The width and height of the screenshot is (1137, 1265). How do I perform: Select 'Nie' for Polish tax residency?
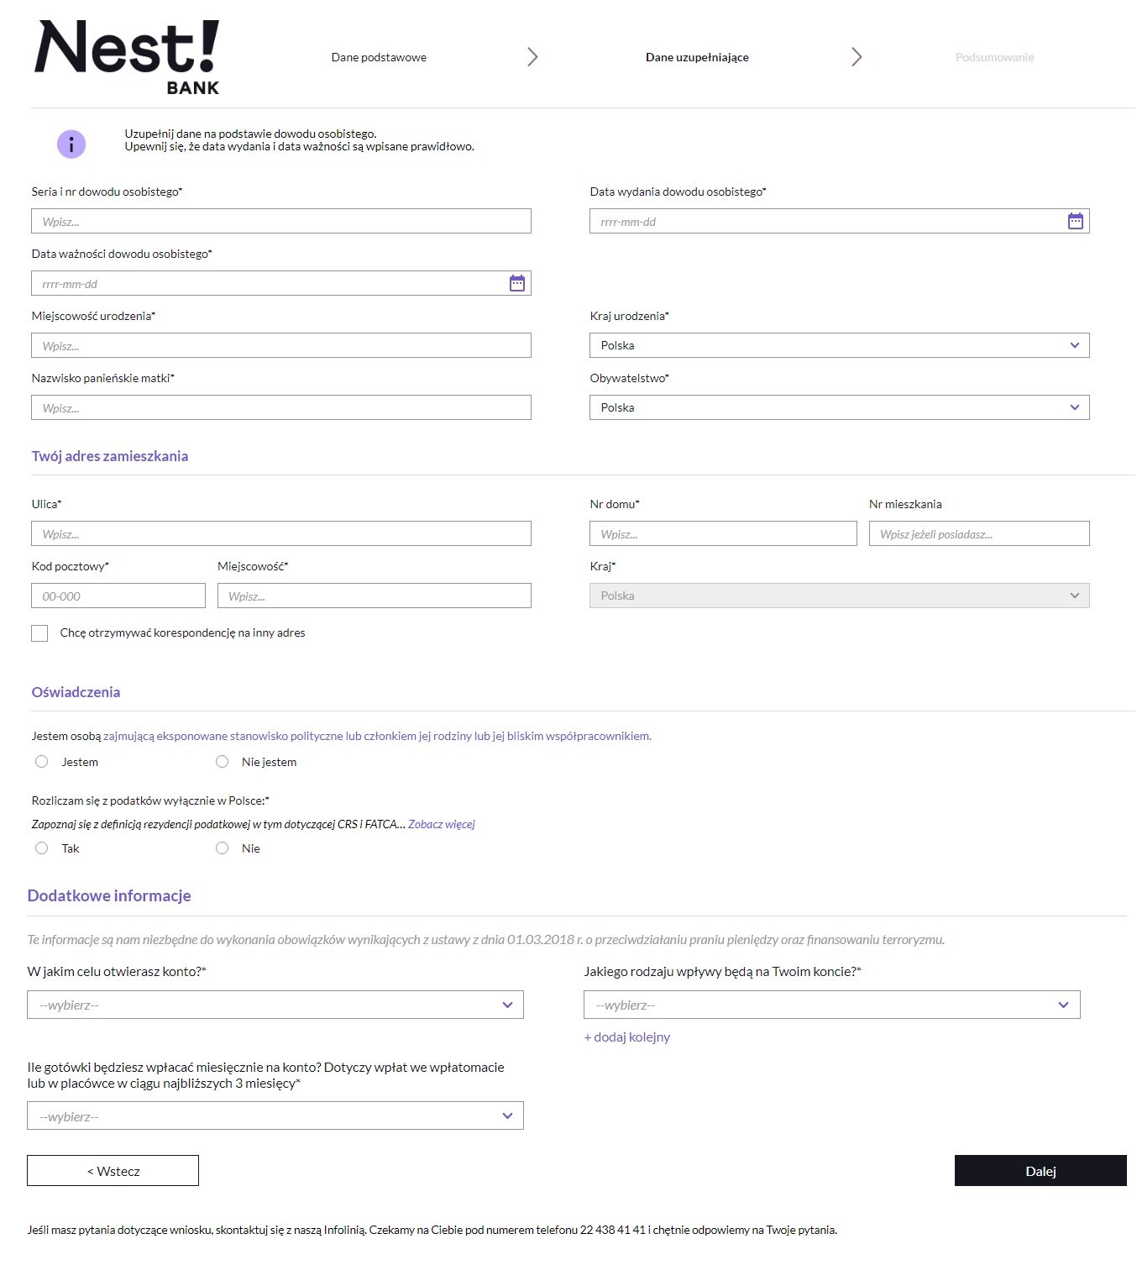(223, 848)
